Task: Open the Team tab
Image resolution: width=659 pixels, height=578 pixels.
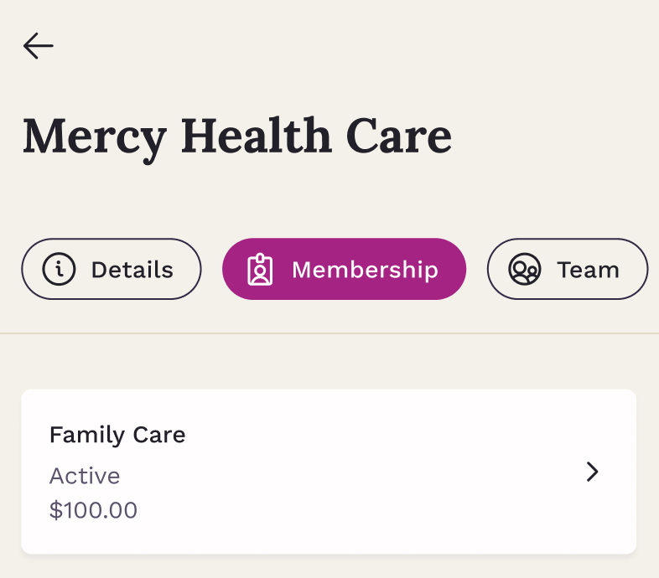Action: click(x=588, y=270)
